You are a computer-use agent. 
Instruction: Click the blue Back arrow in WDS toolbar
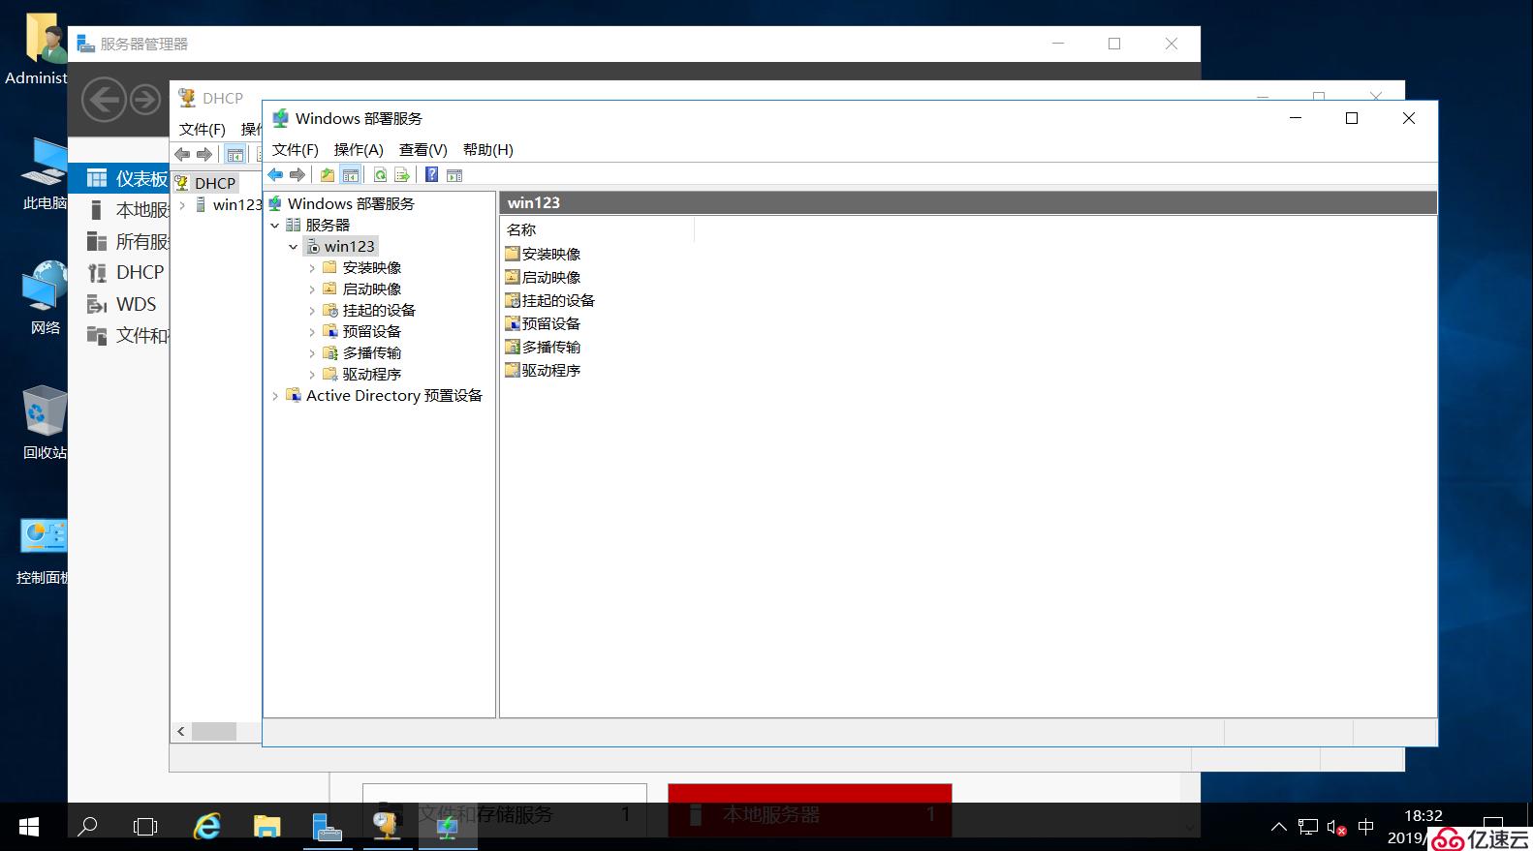pos(275,175)
